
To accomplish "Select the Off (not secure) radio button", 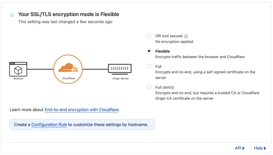I will click(x=149, y=36).
